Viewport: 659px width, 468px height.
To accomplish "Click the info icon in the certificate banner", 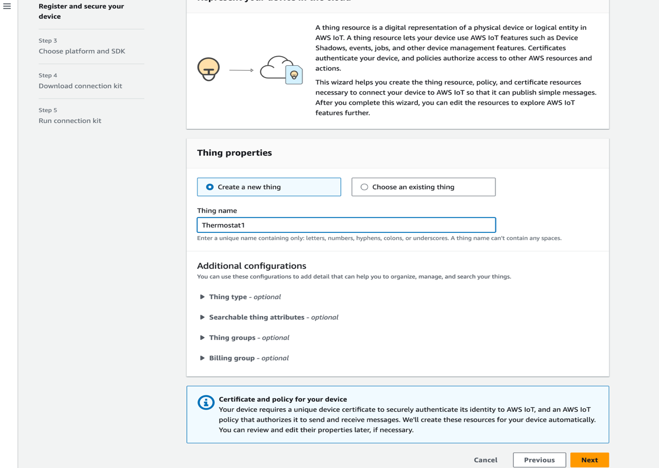I will [x=207, y=403].
